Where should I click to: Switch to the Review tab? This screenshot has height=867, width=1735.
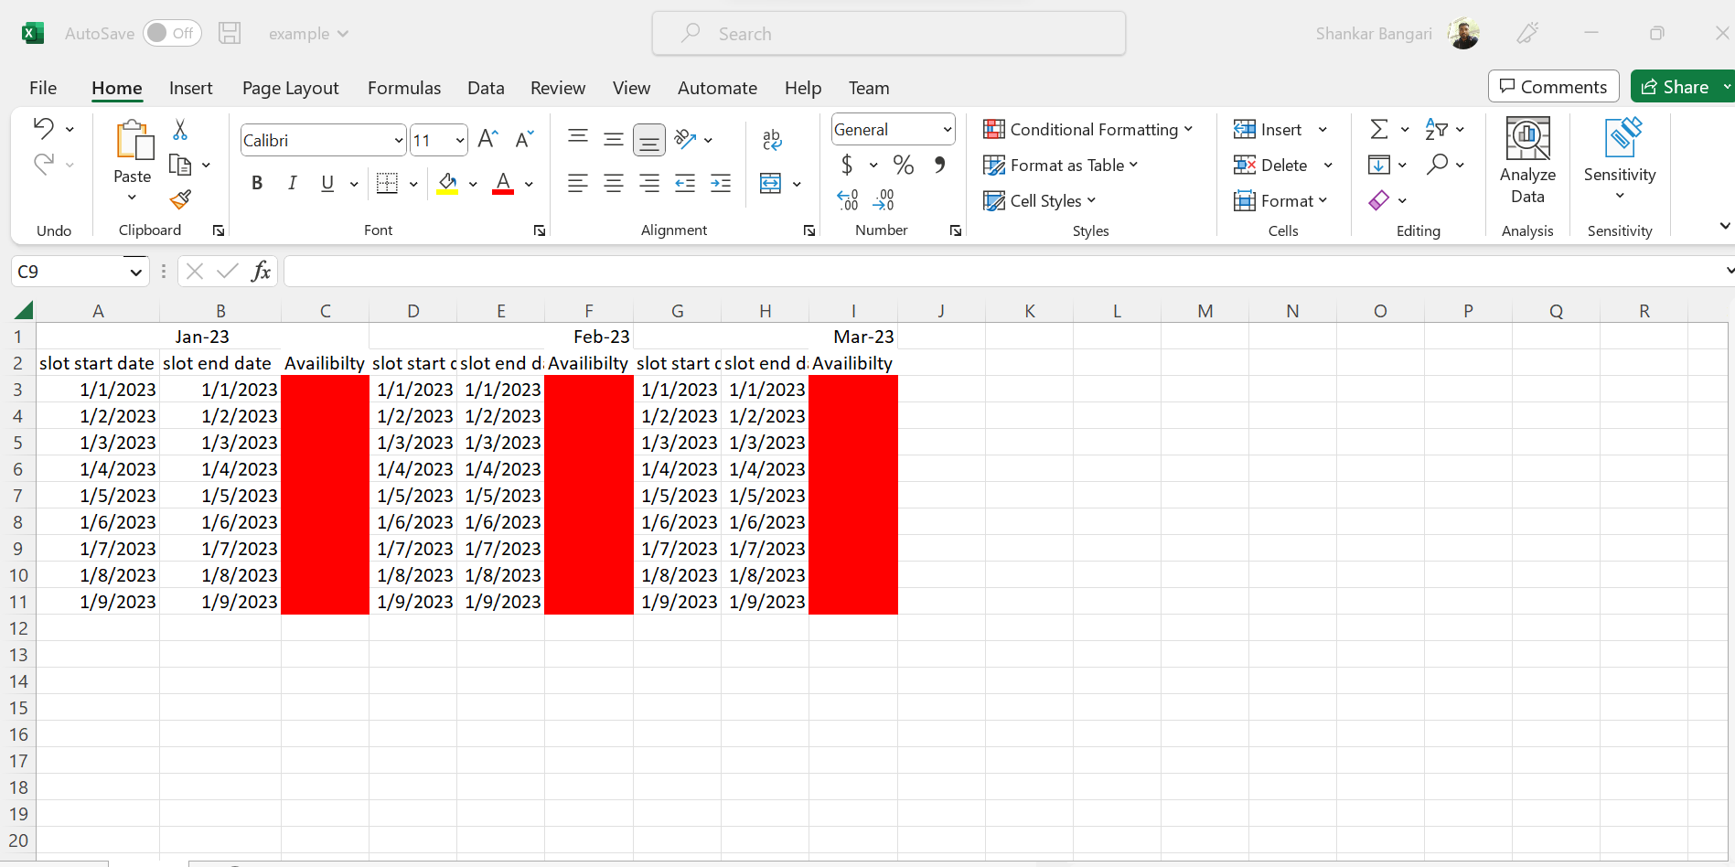point(558,88)
